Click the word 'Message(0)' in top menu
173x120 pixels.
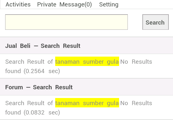pyautogui.click(x=76, y=5)
